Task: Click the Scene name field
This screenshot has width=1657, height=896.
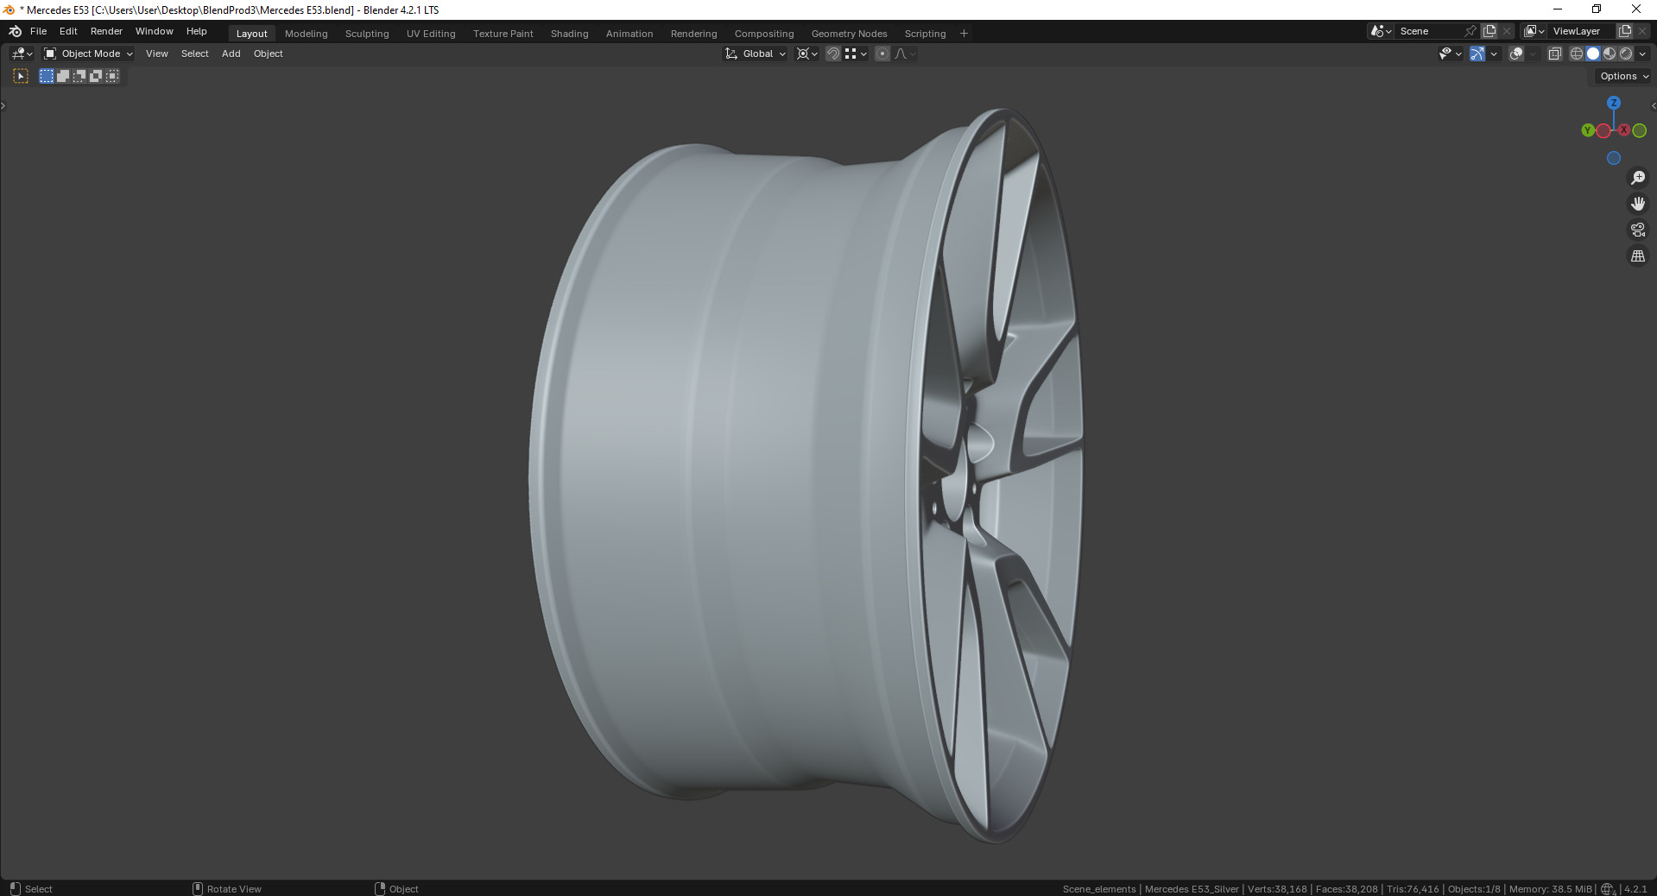Action: point(1429,31)
